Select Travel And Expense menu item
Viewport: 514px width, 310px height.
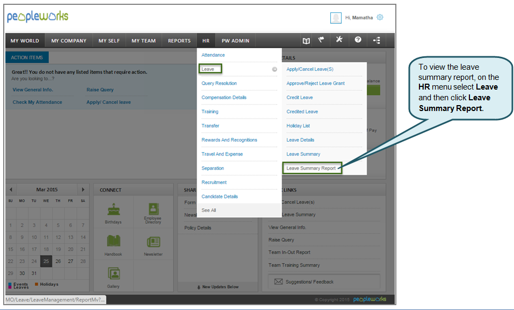pos(222,154)
